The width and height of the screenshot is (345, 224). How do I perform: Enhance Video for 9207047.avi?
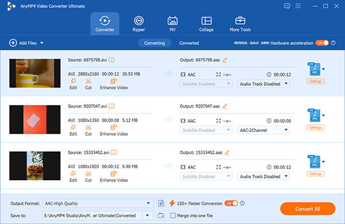click(114, 130)
